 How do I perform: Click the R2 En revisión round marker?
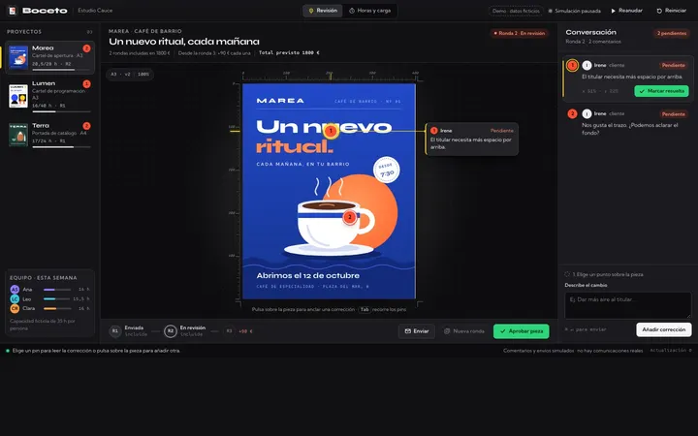pyautogui.click(x=170, y=331)
